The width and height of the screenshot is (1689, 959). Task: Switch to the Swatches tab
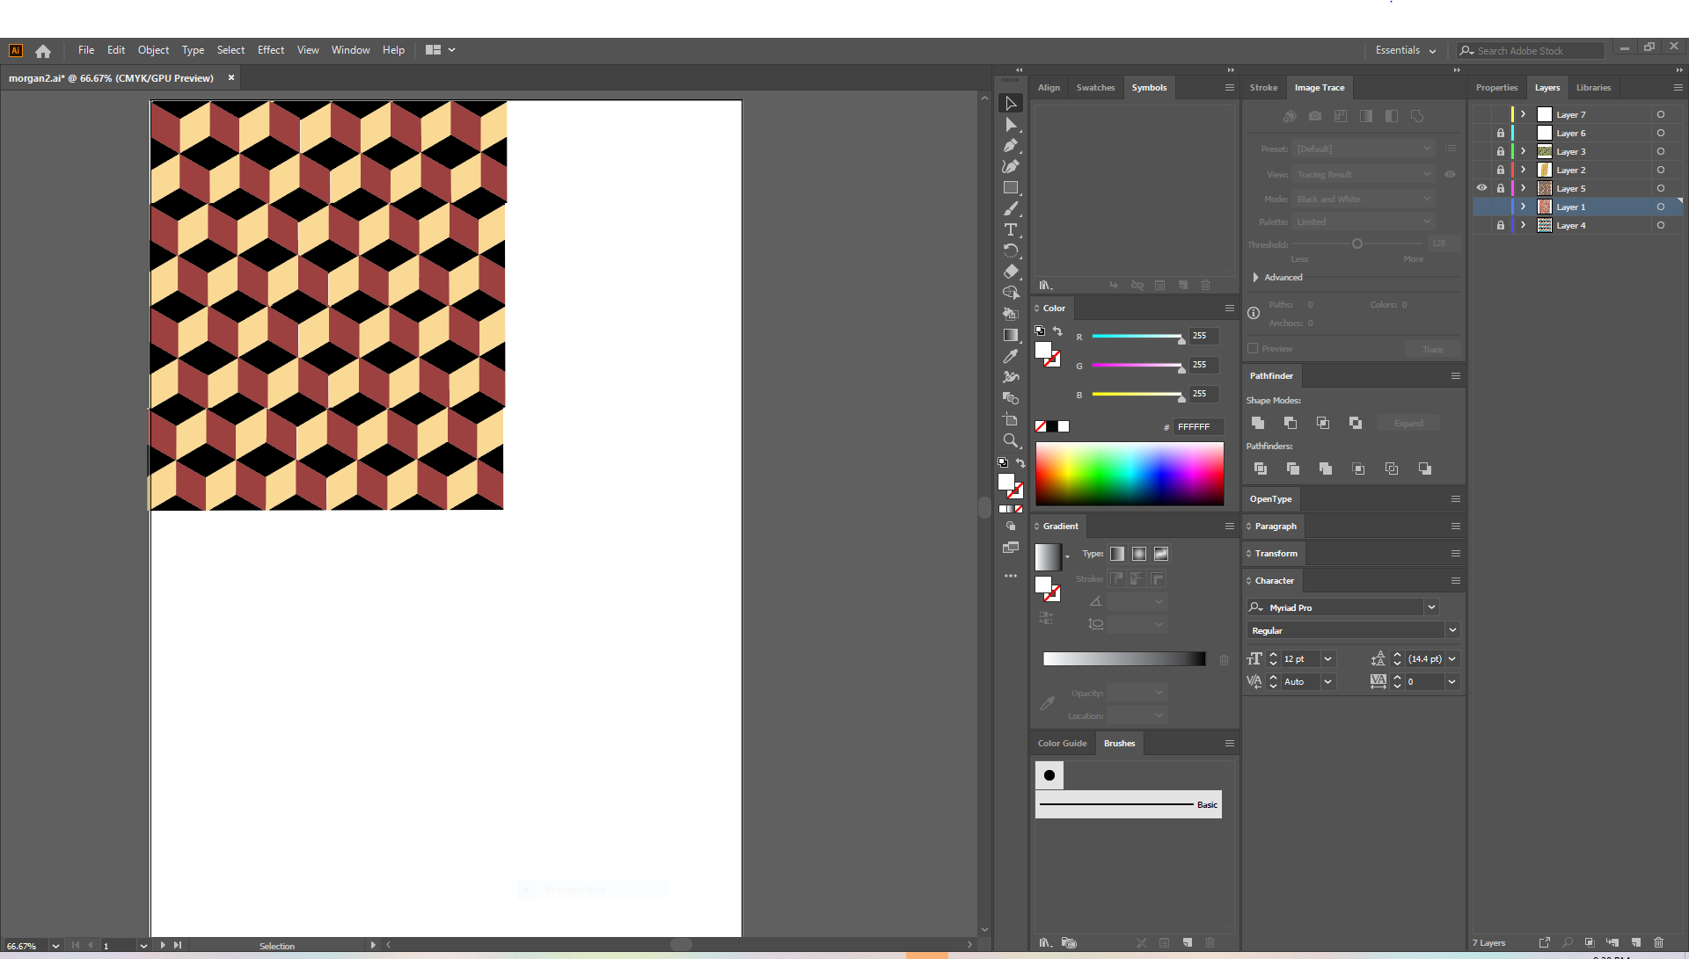1095,88
